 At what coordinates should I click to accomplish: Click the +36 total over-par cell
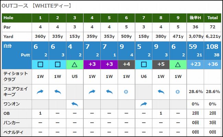(x=213, y=64)
